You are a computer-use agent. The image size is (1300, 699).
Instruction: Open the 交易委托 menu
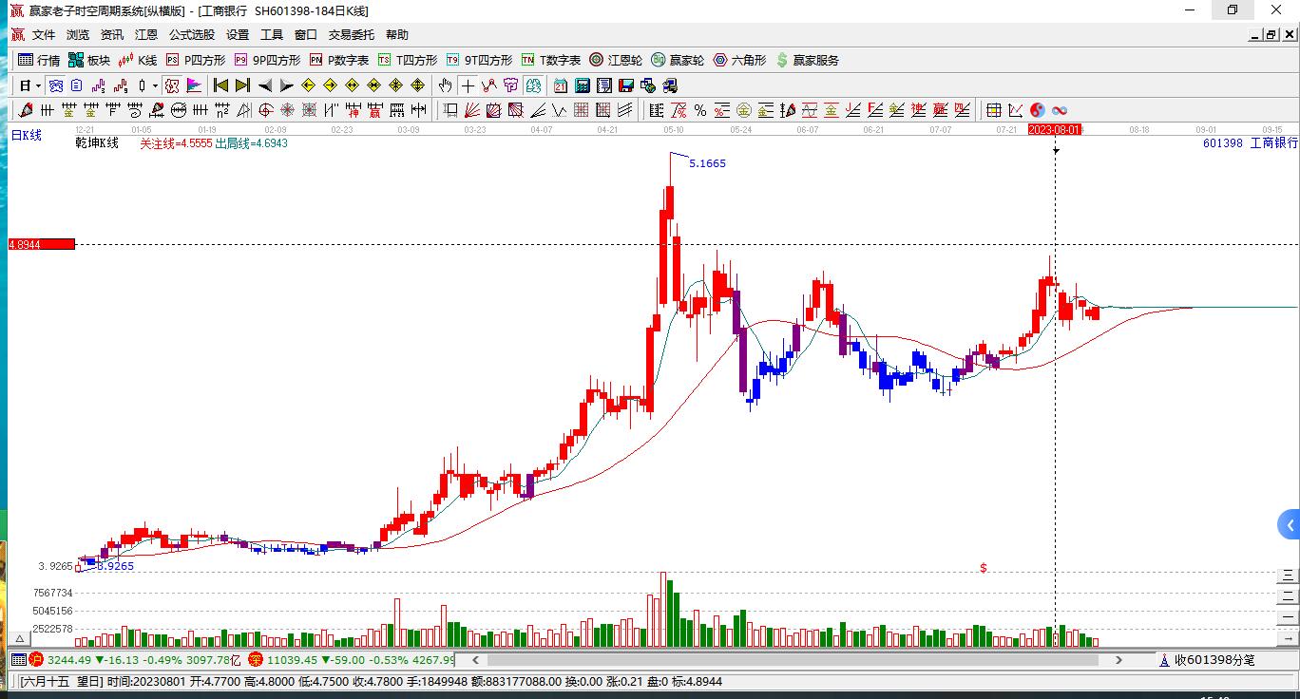352,35
